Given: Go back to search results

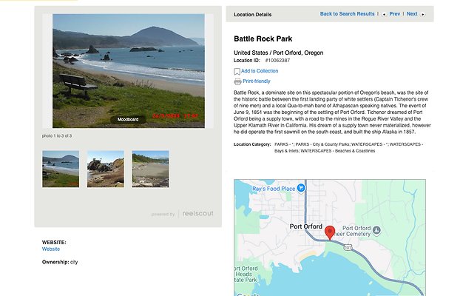Looking at the screenshot, I should point(347,14).
